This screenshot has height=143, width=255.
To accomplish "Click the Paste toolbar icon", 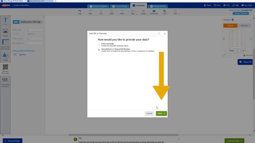I will (112, 12).
